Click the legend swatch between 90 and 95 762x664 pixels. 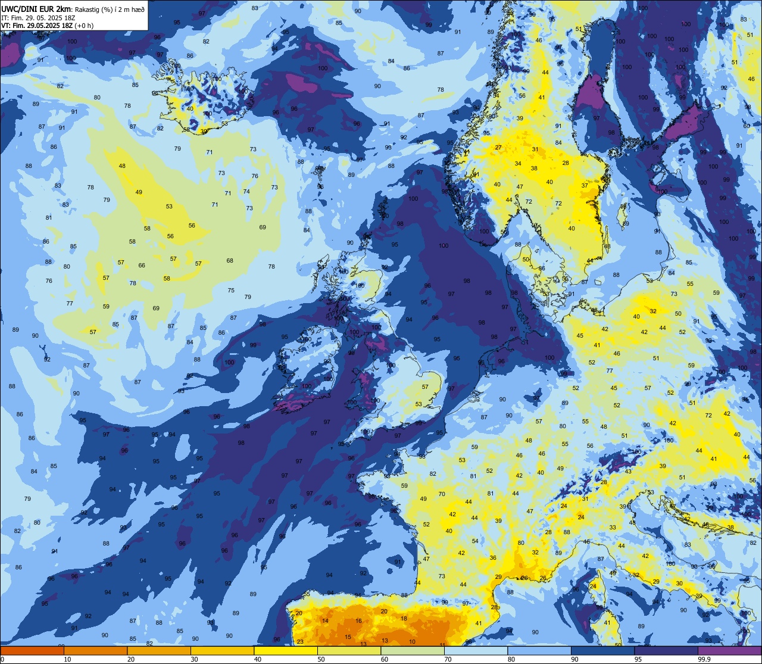point(603,650)
